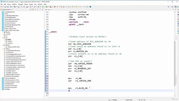Click the External Tools run icon

(50, 7)
